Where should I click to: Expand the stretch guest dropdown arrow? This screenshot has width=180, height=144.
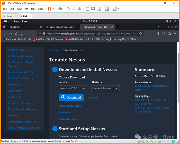[119, 9]
